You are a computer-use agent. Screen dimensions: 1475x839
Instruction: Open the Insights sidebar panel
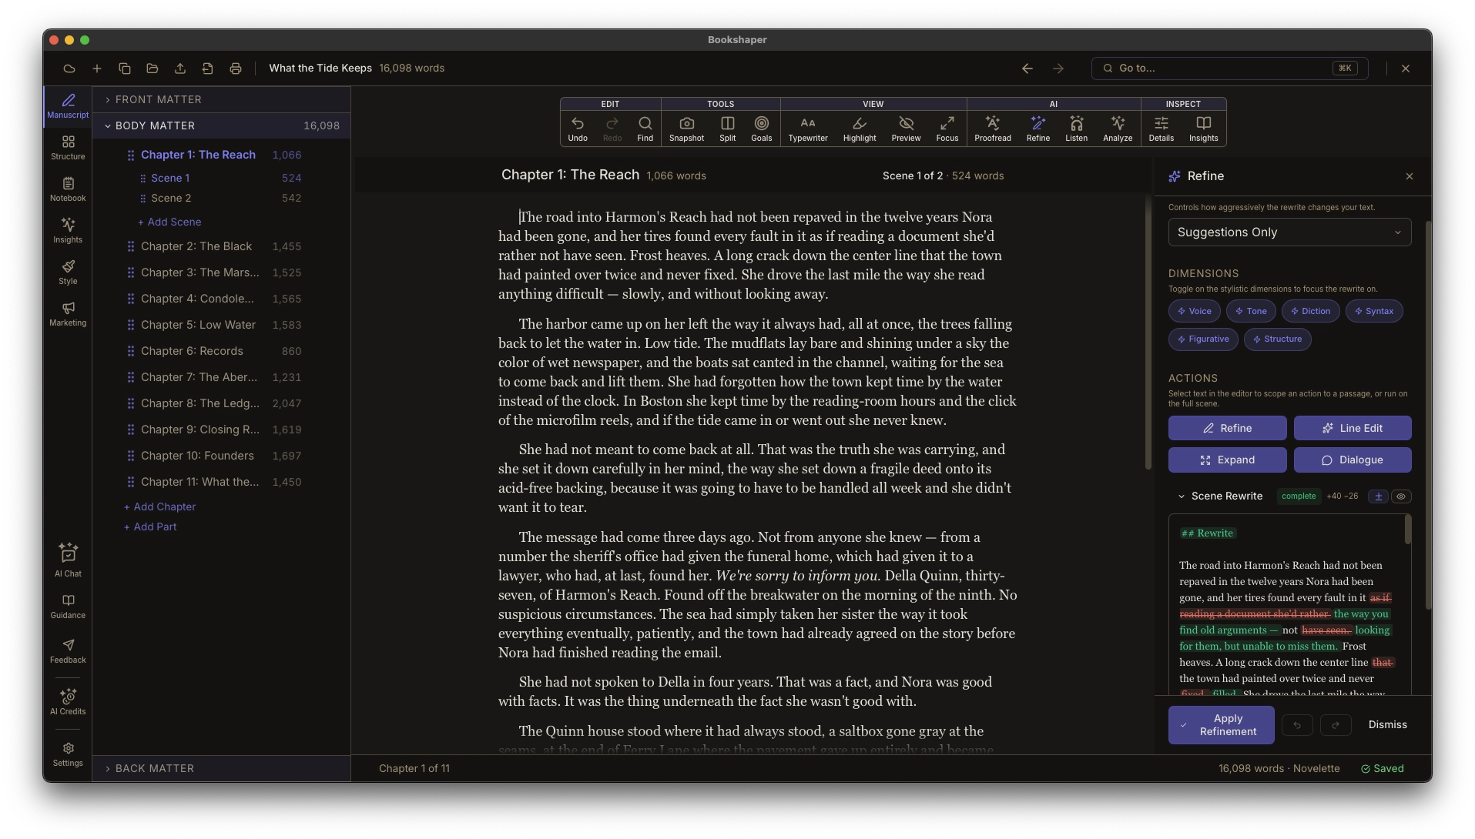click(68, 231)
